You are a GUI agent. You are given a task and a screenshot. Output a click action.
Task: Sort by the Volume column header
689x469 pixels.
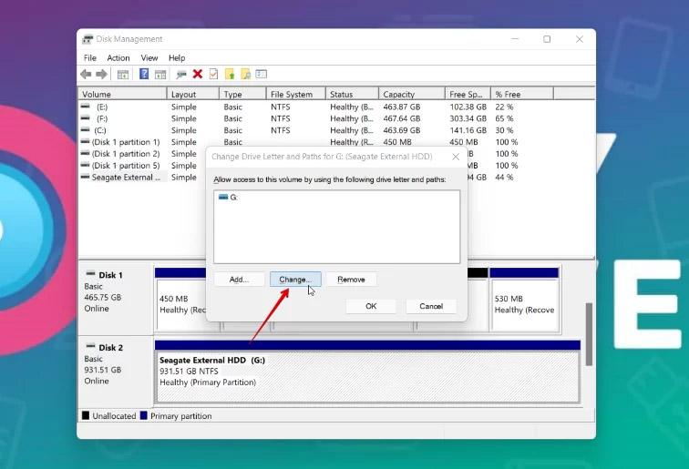tap(123, 94)
